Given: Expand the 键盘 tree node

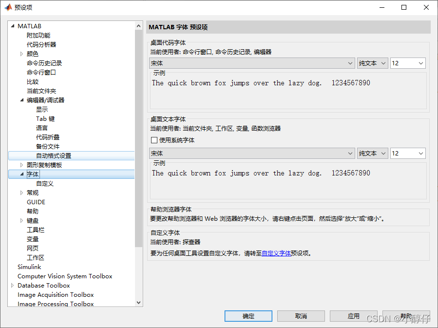Looking at the screenshot, I should (21, 220).
